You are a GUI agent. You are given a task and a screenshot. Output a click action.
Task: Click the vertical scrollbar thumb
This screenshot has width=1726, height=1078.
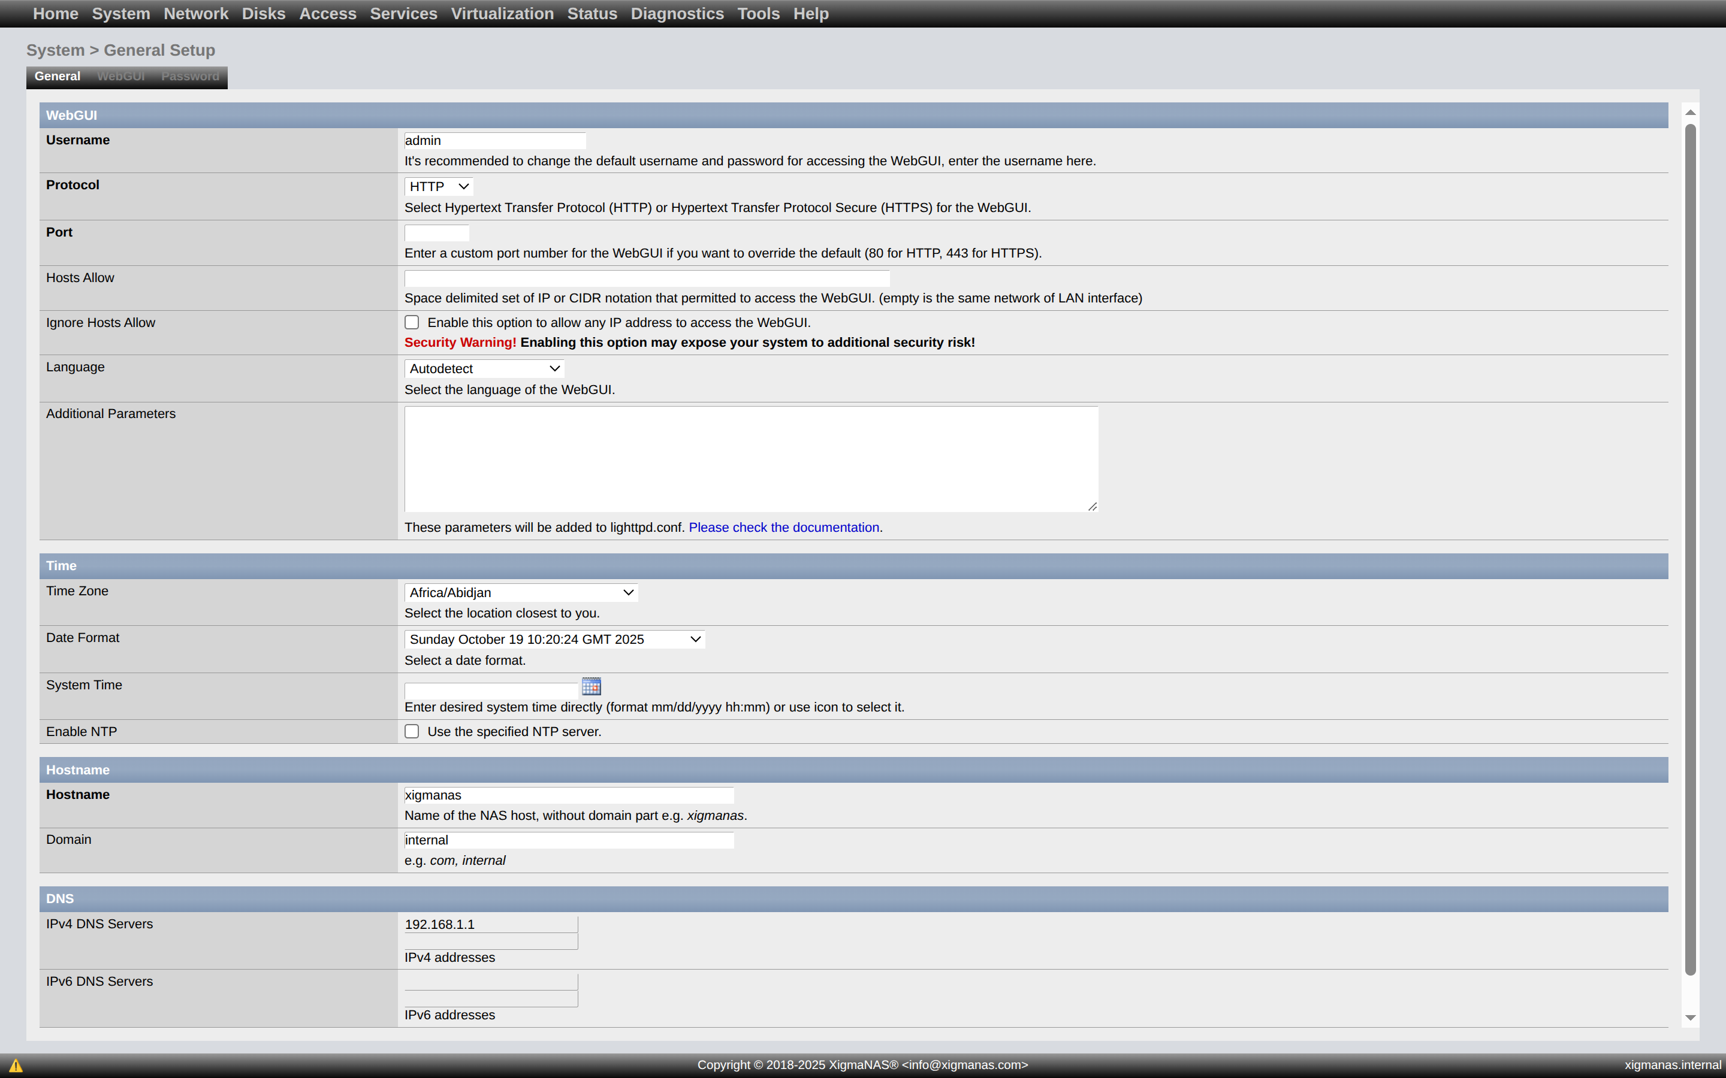pyautogui.click(x=1690, y=550)
